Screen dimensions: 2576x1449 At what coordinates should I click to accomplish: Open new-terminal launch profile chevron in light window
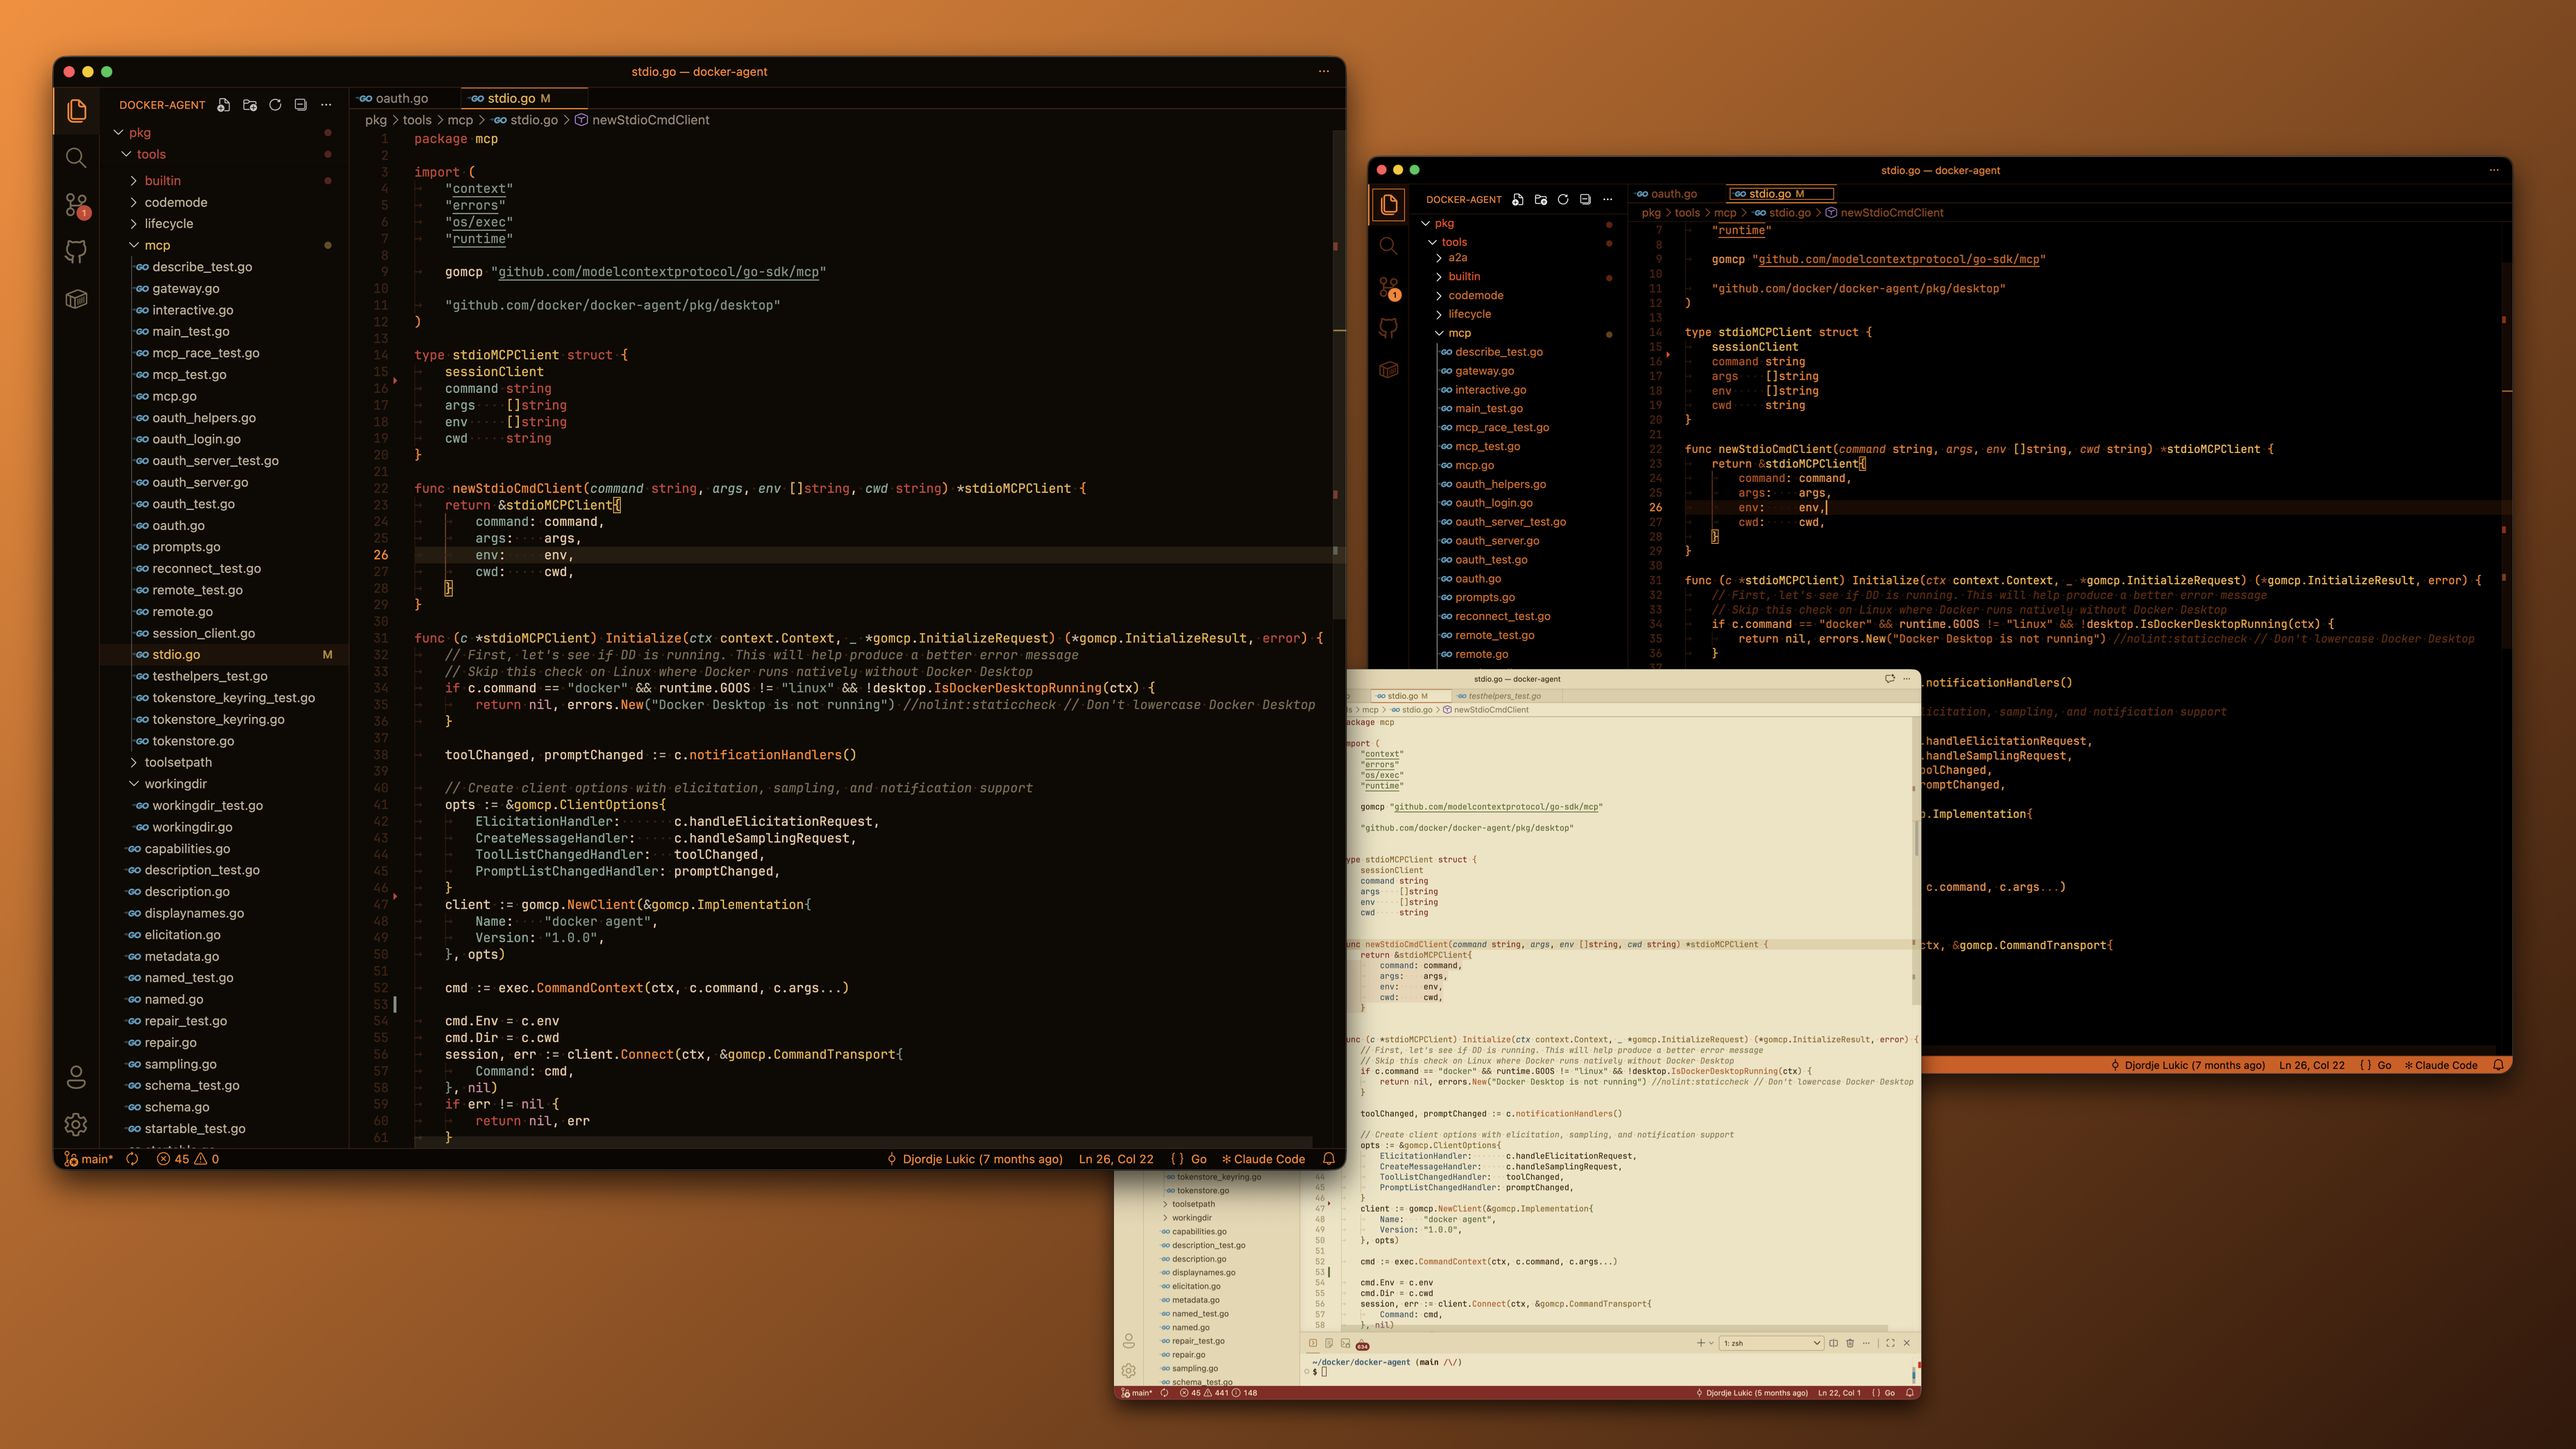(x=1712, y=1343)
